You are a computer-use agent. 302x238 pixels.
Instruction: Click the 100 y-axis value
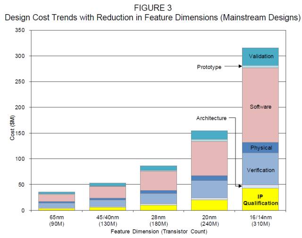coord(20,159)
